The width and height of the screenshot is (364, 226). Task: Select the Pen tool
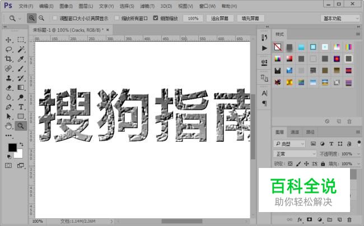tap(8, 107)
